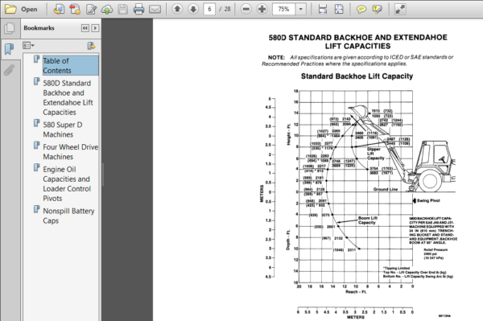Open Four Wheel Drive Machines bookmark

(70, 152)
